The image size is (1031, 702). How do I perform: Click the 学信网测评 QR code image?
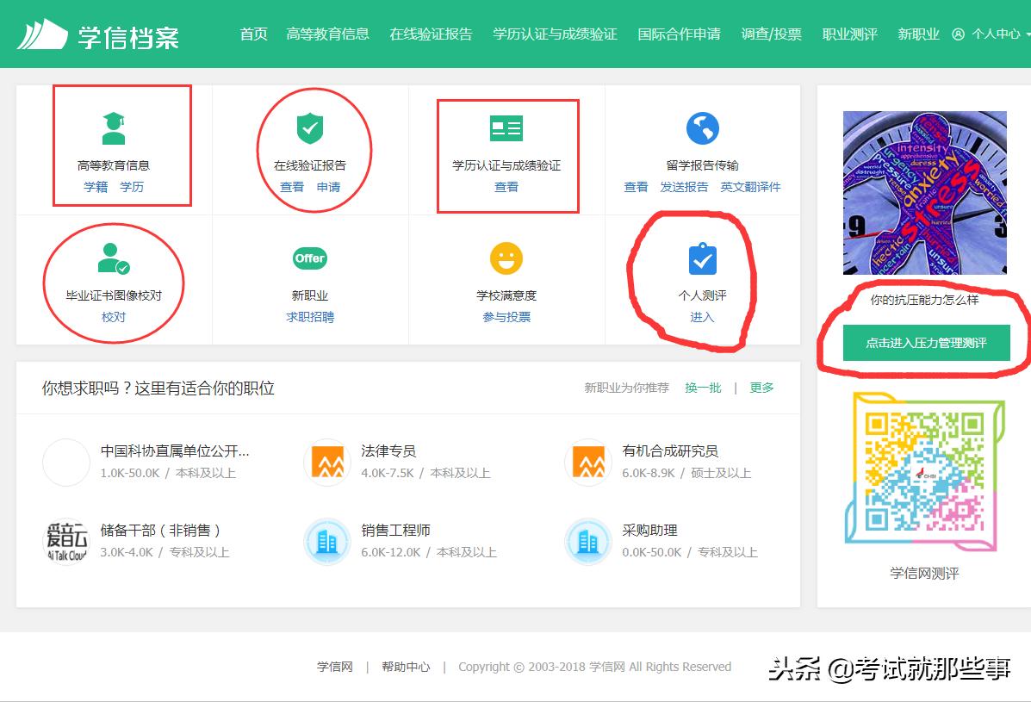pos(924,471)
